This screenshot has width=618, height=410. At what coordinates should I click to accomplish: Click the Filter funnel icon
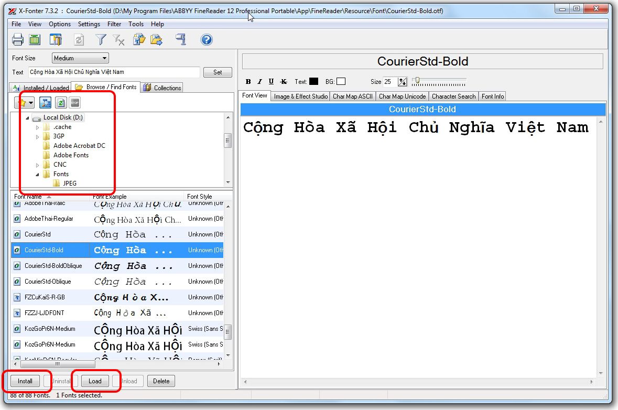pyautogui.click(x=101, y=39)
